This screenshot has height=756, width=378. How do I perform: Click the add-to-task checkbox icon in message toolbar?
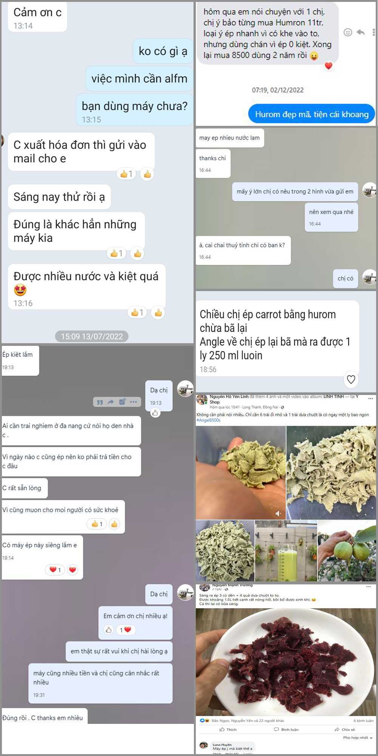(x=122, y=402)
